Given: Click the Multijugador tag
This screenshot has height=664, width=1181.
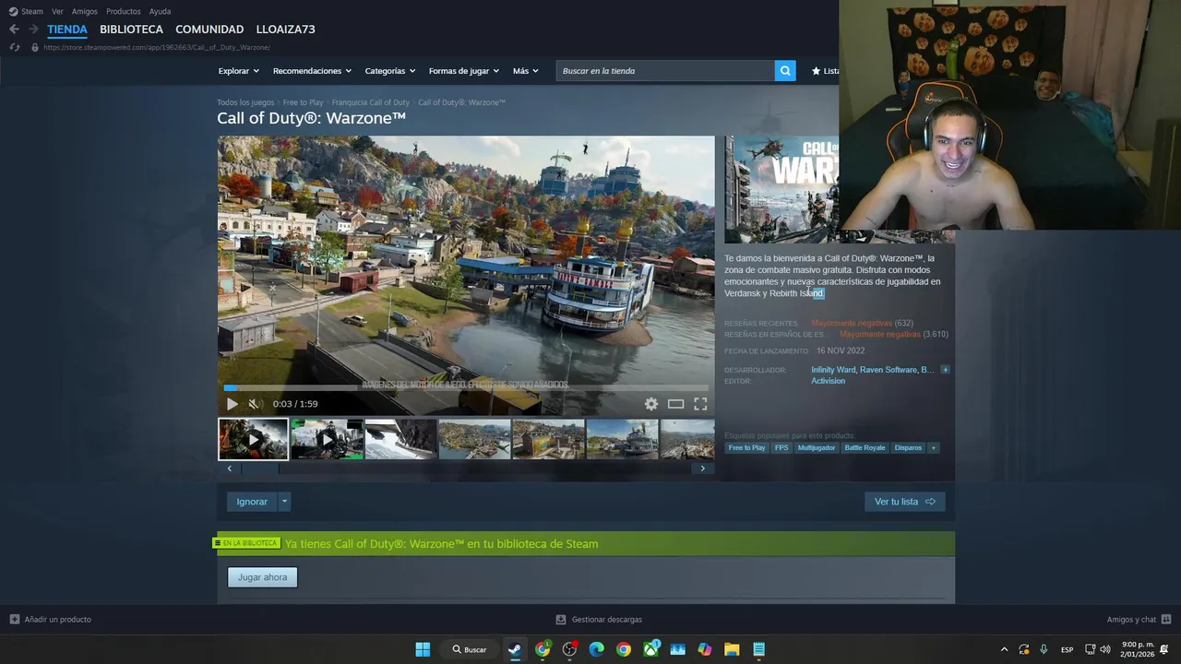Looking at the screenshot, I should pyautogui.click(x=817, y=448).
